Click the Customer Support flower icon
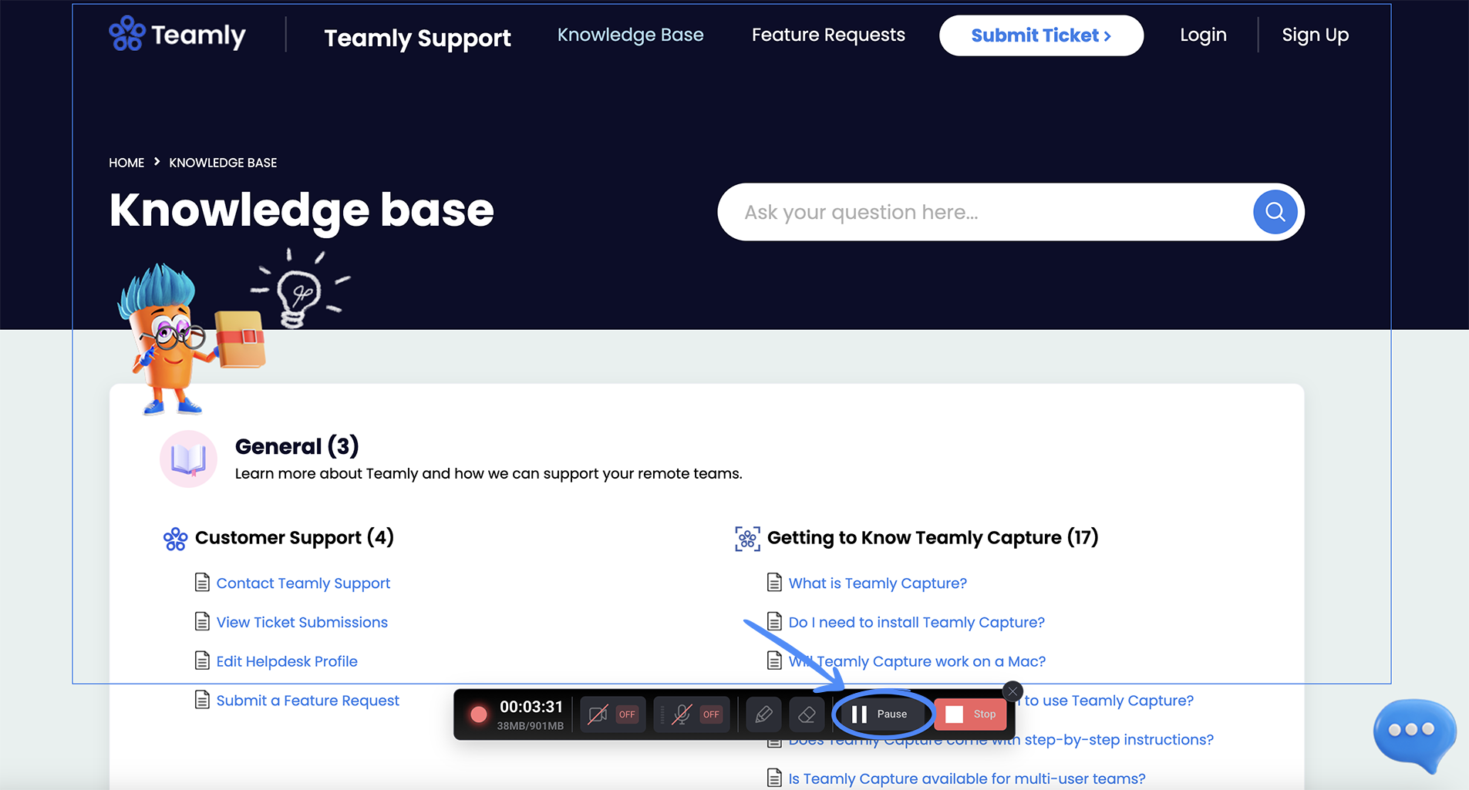 coord(175,539)
